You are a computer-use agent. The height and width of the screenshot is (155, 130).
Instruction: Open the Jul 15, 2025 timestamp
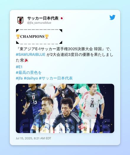(x=33, y=138)
